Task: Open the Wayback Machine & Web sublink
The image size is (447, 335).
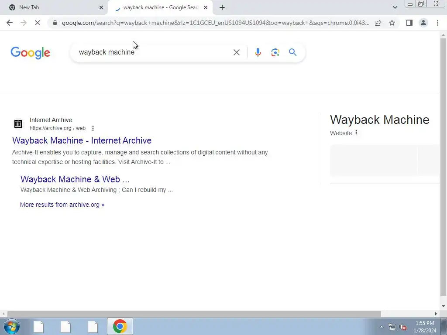Action: [75, 179]
